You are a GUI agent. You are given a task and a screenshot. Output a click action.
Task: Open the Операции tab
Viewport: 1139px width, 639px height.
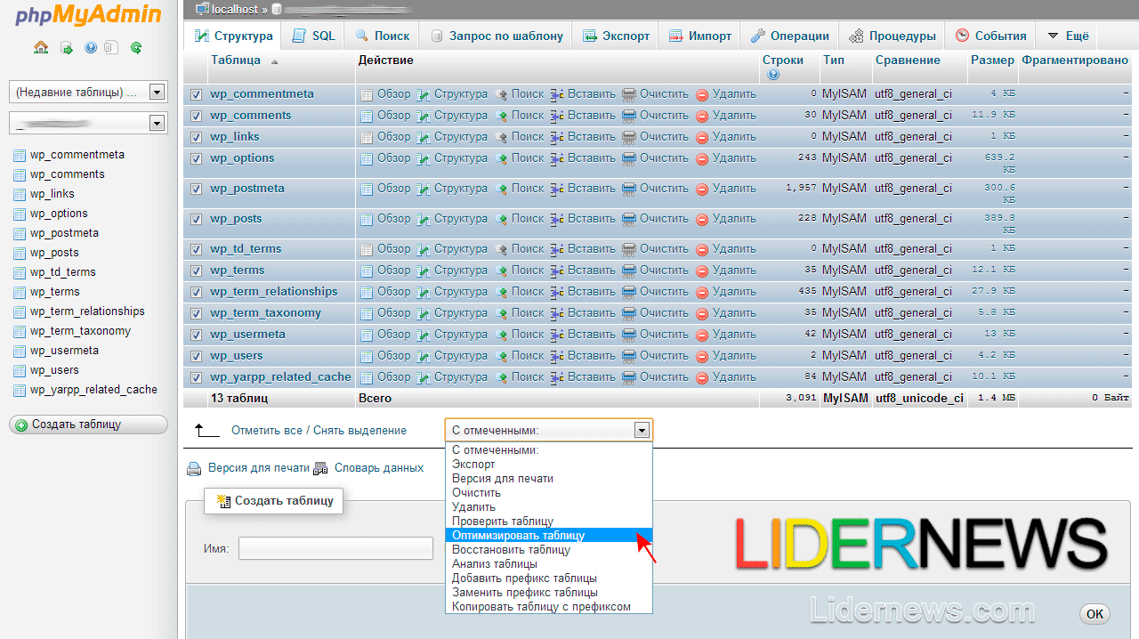pos(789,36)
